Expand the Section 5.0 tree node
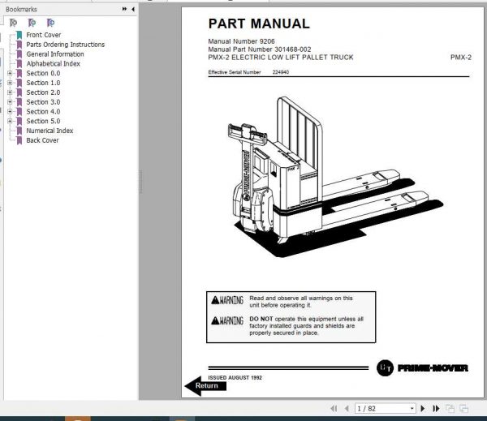The height and width of the screenshot is (421, 487). tap(10, 121)
